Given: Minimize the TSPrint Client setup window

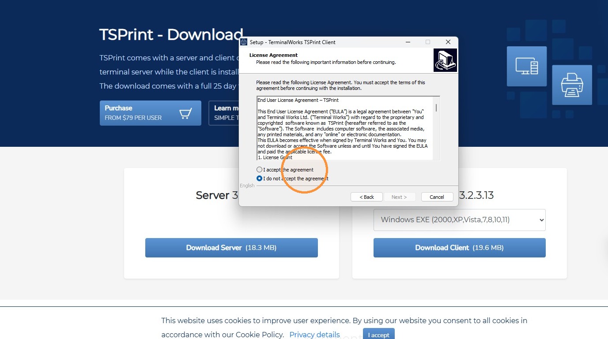Looking at the screenshot, I should pos(407,42).
